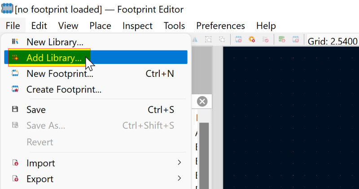This screenshot has width=359, height=189.
Task: Click the group items toolbar icon
Action: click(209, 40)
